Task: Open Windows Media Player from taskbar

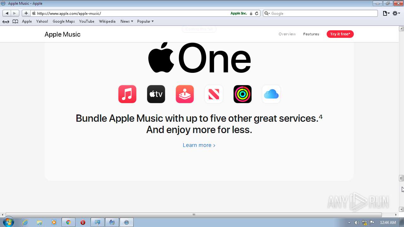Action: tap(54, 222)
